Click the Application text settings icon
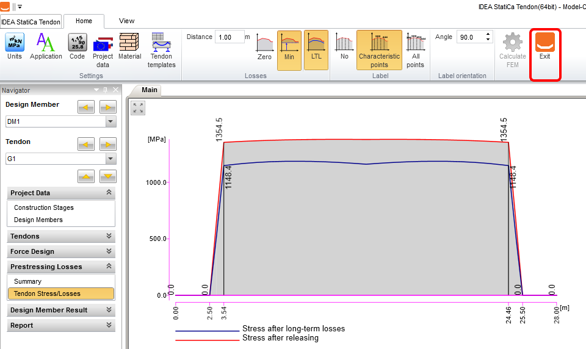Viewport: 586px width, 349px height. coord(46,46)
